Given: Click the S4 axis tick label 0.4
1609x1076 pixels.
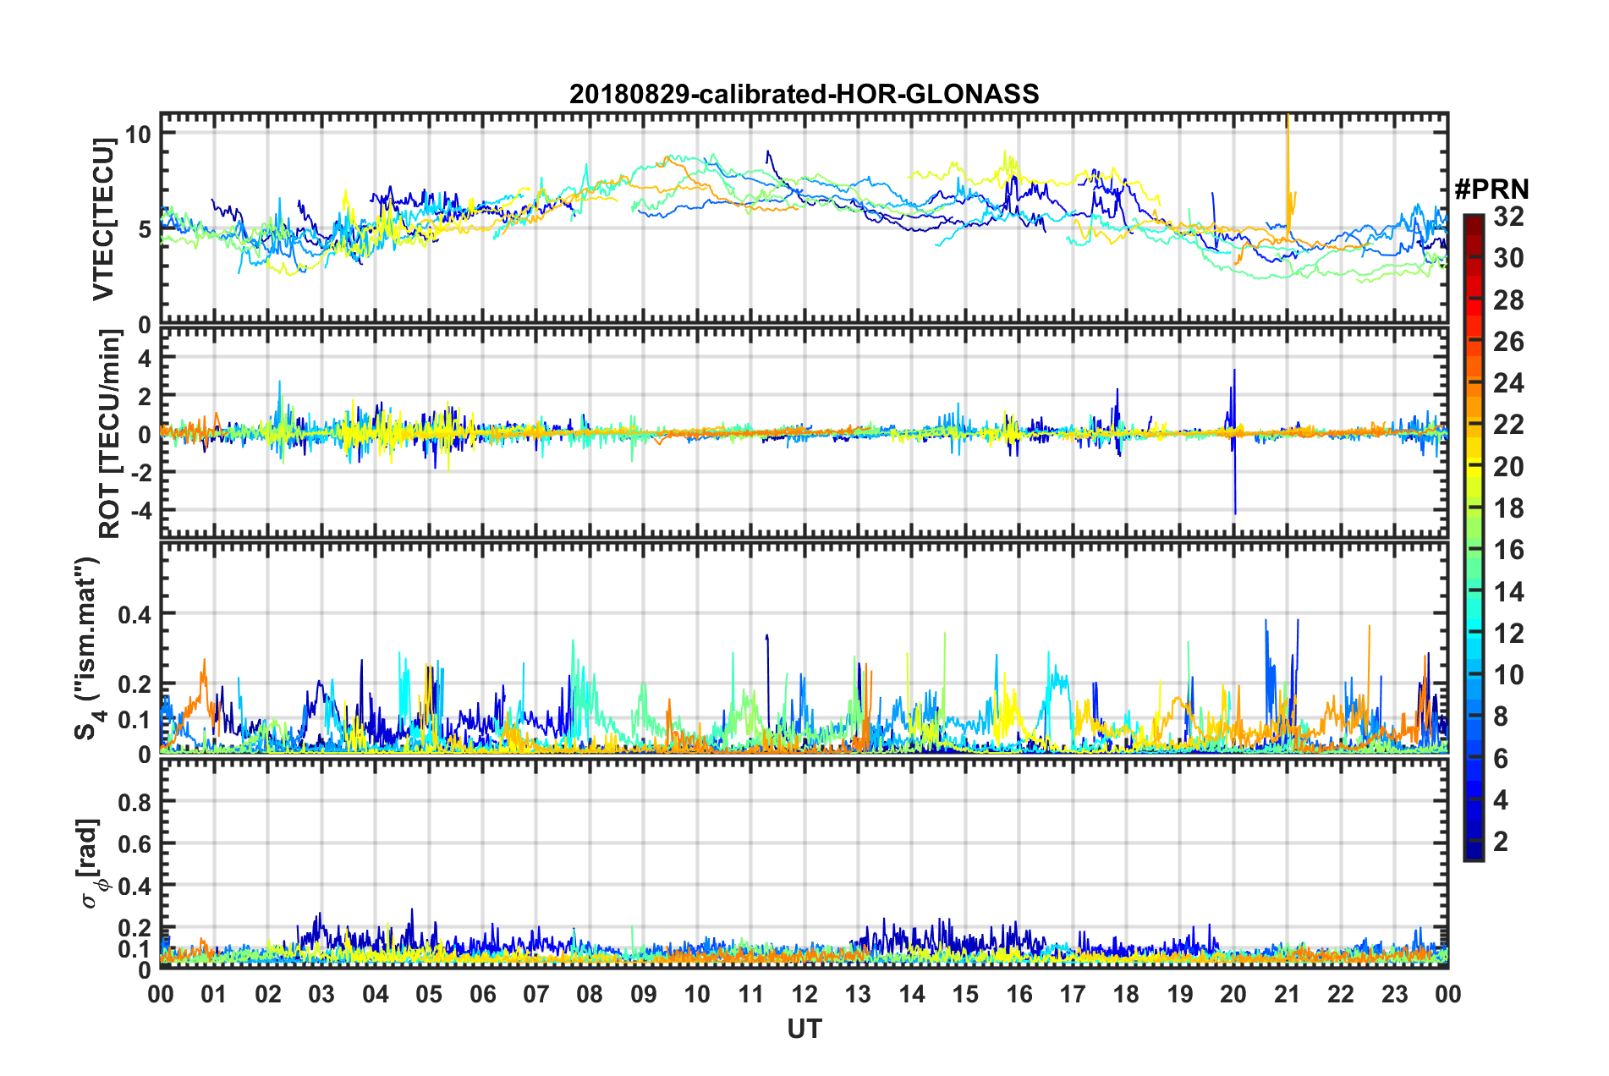Looking at the screenshot, I should point(135,614).
